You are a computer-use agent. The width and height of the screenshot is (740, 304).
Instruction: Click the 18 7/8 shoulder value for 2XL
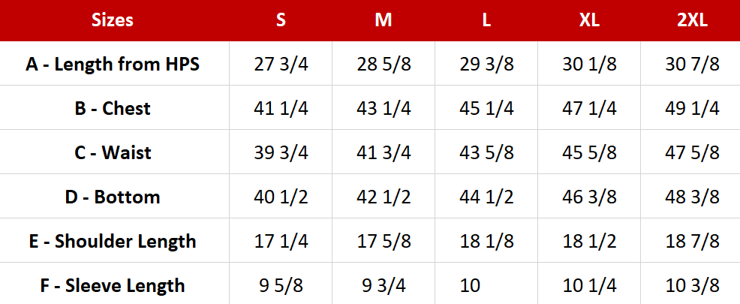click(x=692, y=241)
